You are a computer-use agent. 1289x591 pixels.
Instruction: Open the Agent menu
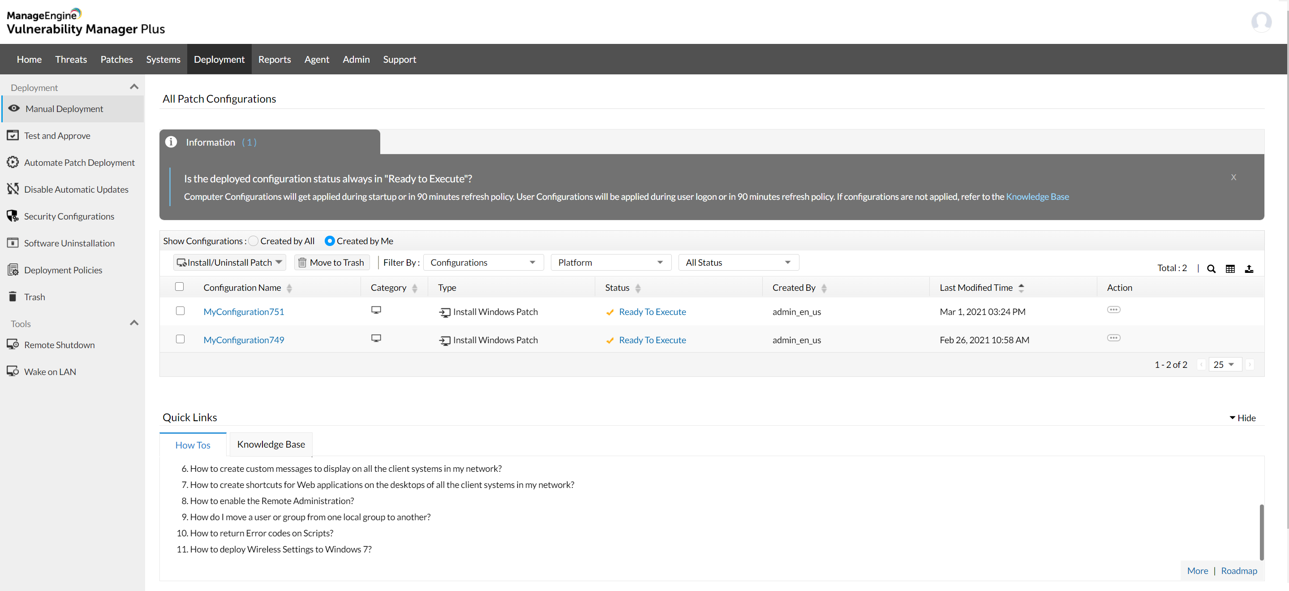[317, 59]
